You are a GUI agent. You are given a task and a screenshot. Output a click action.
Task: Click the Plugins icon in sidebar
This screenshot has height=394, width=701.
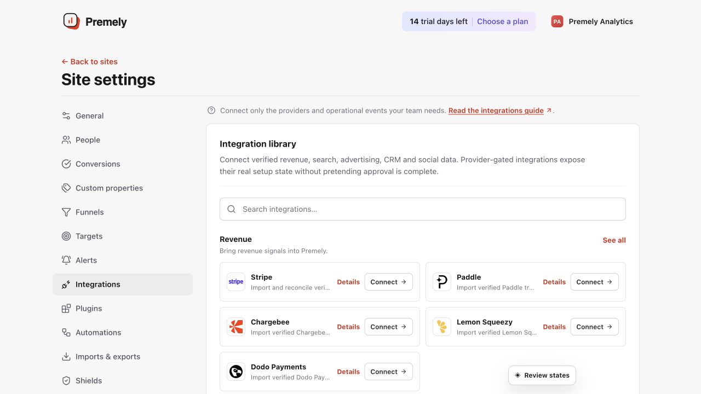coord(66,309)
